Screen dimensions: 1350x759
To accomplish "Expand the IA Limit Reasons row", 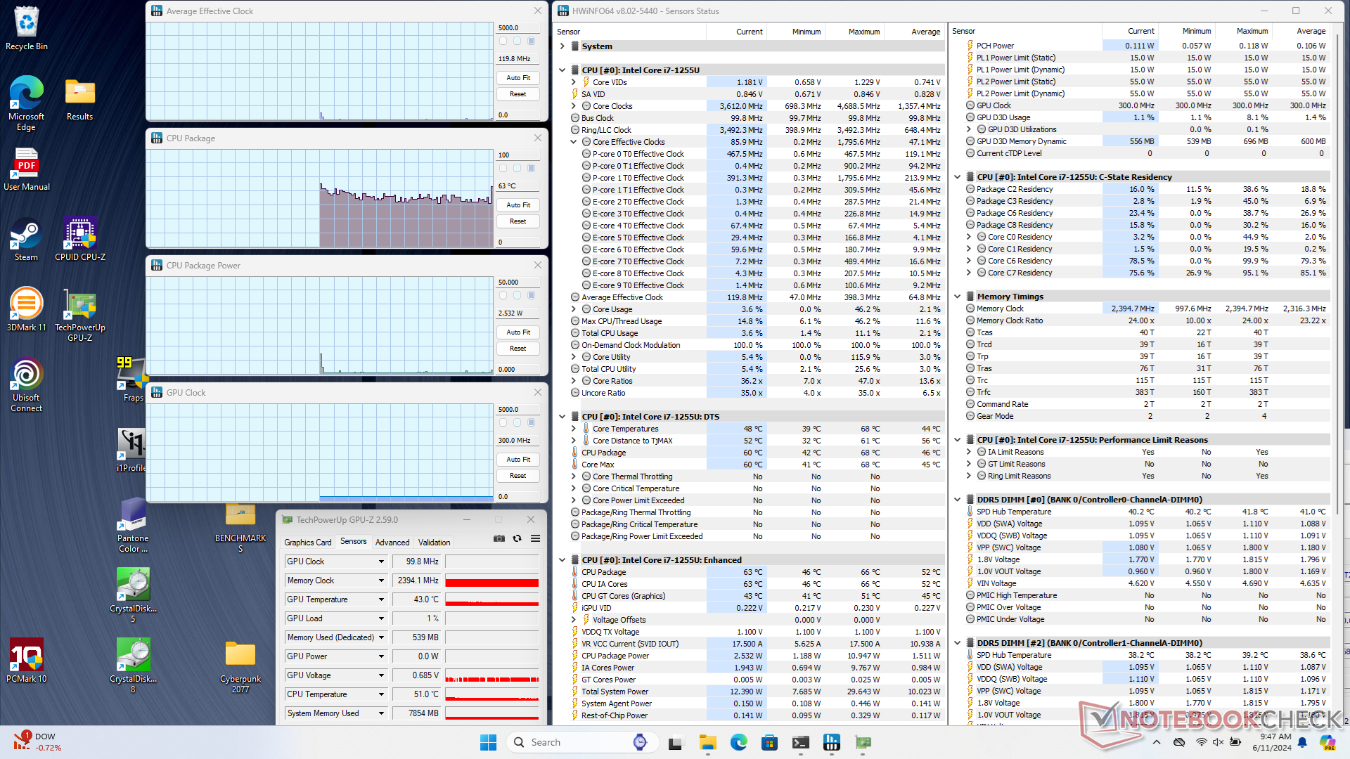I will pyautogui.click(x=969, y=452).
